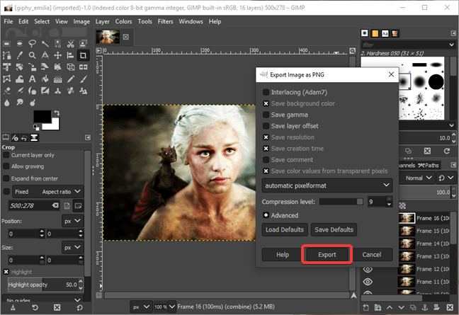Select the Fuzzy Select magic wand tool
Screen dimensions: 459x315
(45, 44)
